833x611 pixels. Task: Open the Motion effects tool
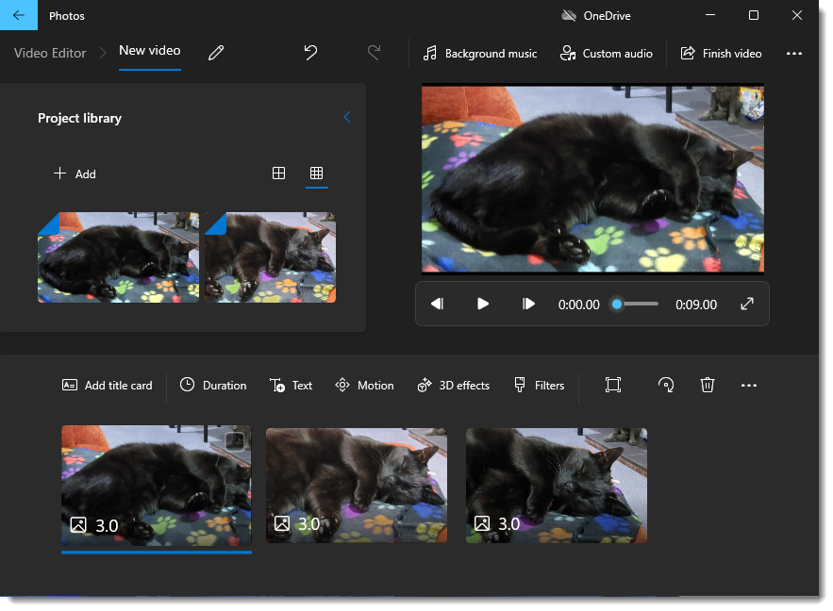(364, 385)
